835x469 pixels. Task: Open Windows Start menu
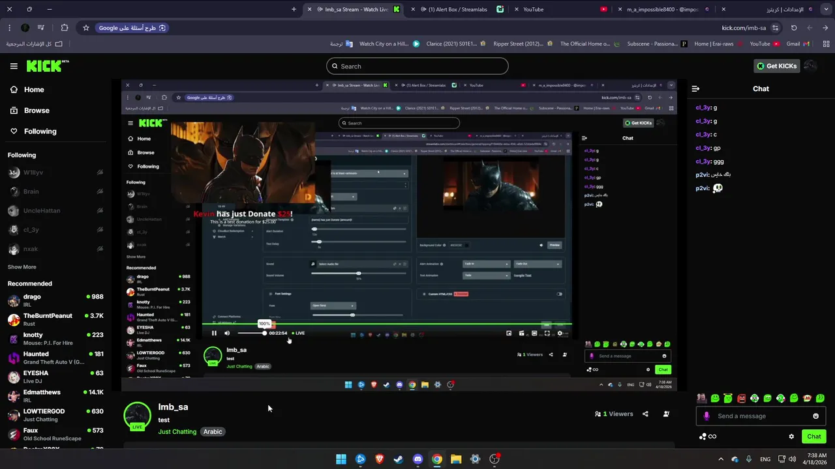pyautogui.click(x=341, y=459)
